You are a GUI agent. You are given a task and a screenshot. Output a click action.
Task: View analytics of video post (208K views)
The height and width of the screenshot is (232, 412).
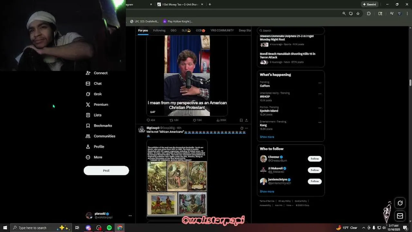click(x=221, y=120)
